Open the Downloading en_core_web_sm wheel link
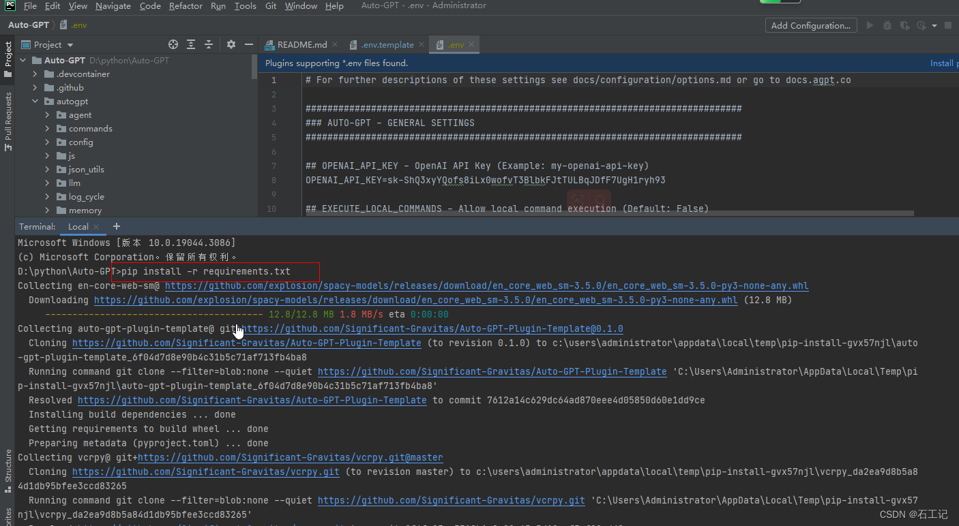959x526 pixels. coord(415,300)
